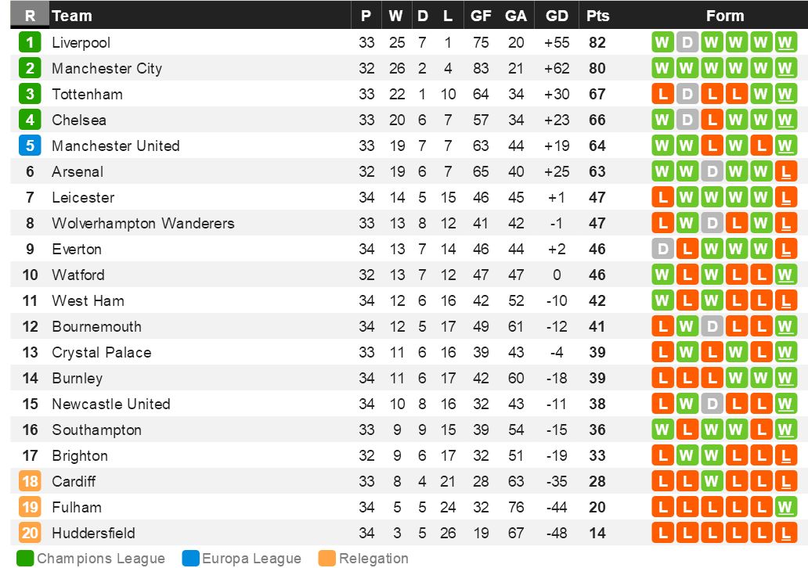Sort table by Pts column header
The height and width of the screenshot is (568, 808).
(x=597, y=16)
